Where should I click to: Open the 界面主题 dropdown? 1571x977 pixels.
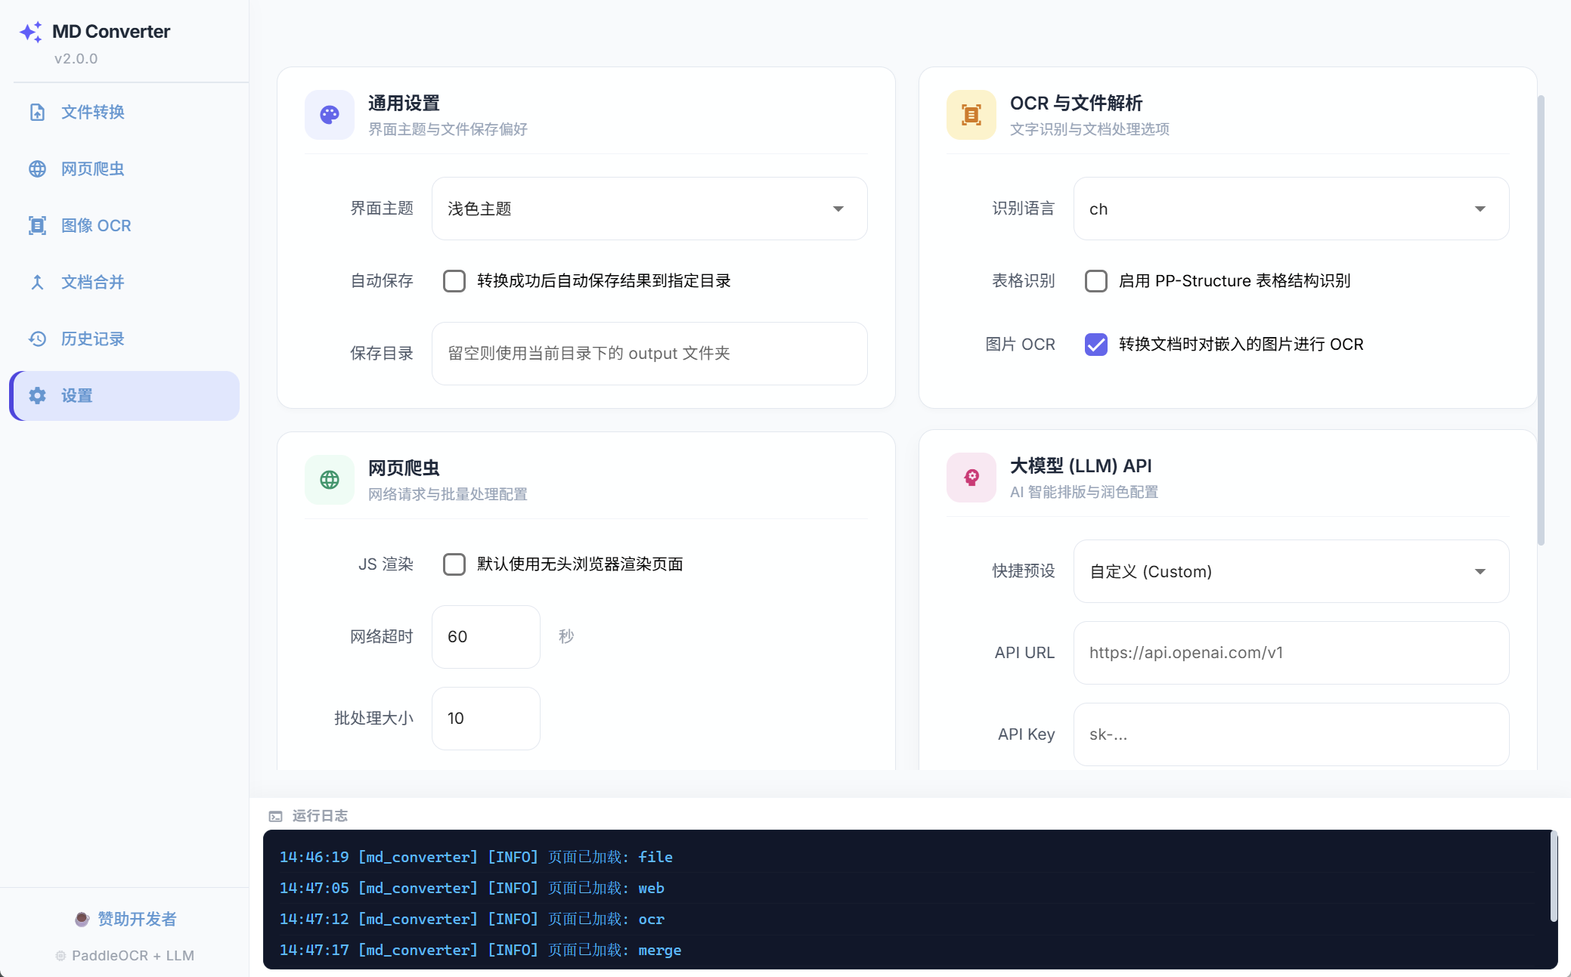click(649, 209)
